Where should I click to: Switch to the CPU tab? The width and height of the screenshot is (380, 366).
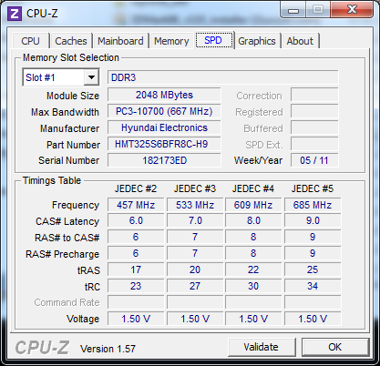point(30,41)
